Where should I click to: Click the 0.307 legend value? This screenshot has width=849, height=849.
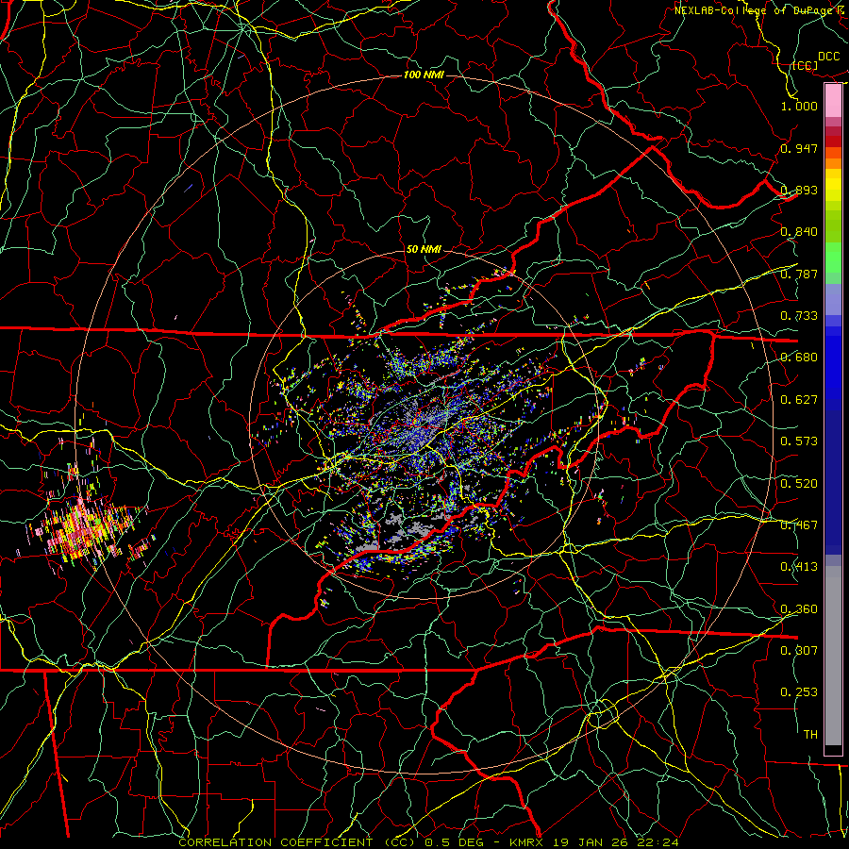(x=799, y=651)
